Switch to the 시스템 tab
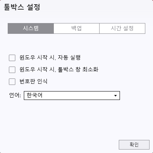Screen dimensions: 153x153 coord(31,28)
